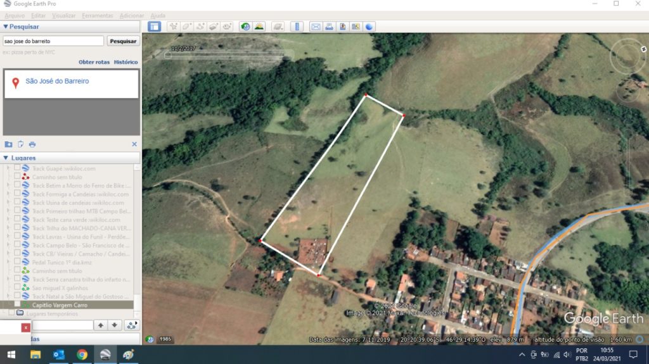The width and height of the screenshot is (649, 364).
Task: Open the Histórico link
Action: (126, 62)
